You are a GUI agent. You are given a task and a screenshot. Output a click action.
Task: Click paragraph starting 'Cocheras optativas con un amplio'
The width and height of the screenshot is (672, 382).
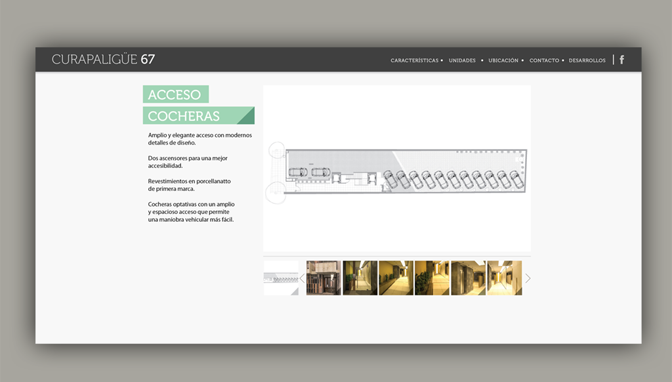[x=191, y=212]
